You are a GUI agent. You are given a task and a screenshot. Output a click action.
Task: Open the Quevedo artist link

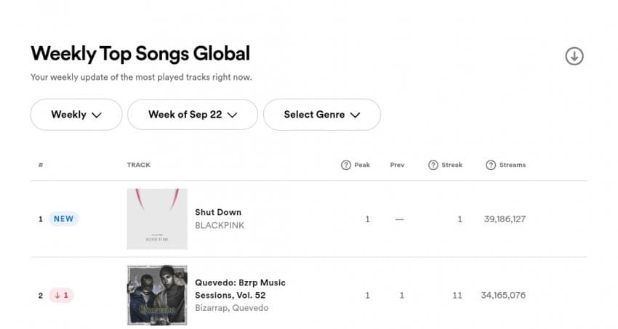[x=250, y=308]
